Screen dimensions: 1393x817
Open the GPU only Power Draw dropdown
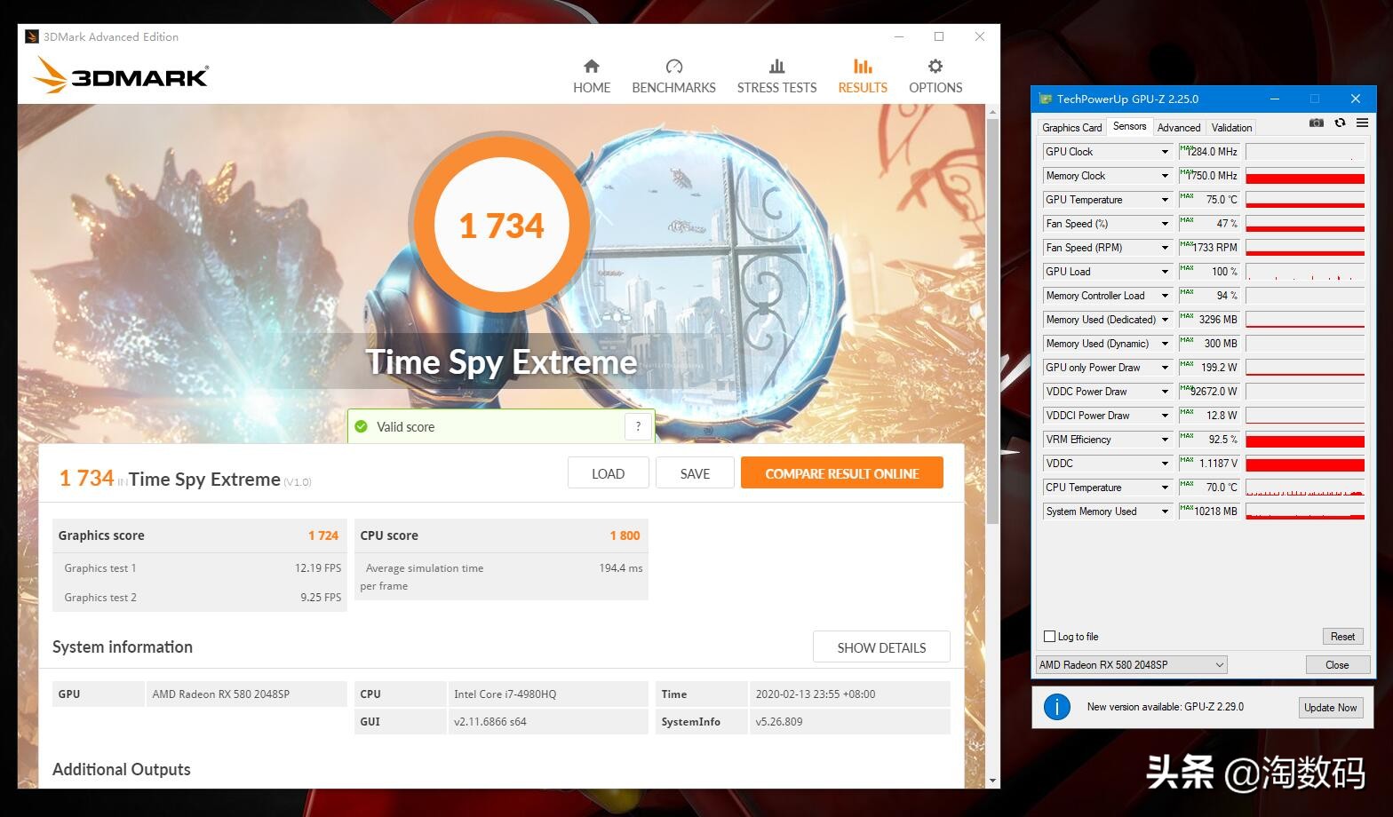tap(1165, 368)
